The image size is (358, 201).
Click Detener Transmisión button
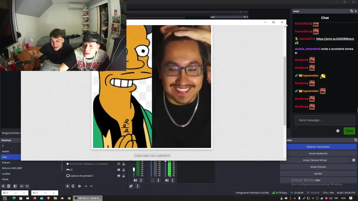[318, 147]
